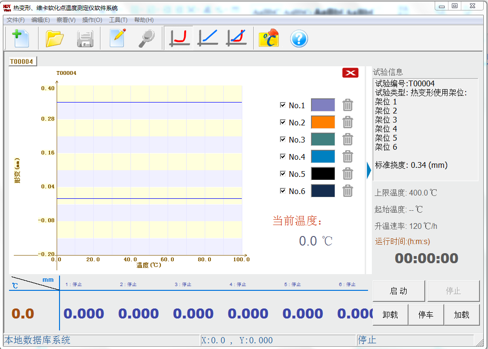Click the grayed floppy disk save icon
The image size is (488, 349).
click(x=85, y=39)
